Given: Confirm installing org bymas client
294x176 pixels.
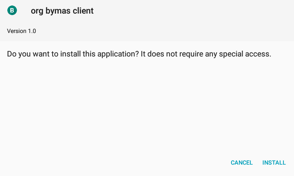Looking at the screenshot, I should tap(274, 163).
